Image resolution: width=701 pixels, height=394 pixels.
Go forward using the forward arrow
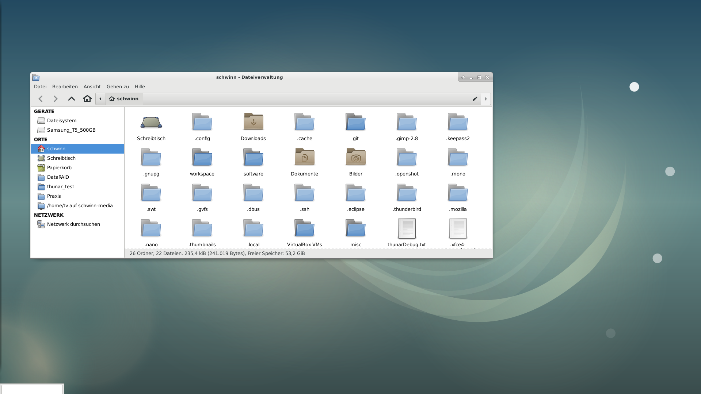56,99
